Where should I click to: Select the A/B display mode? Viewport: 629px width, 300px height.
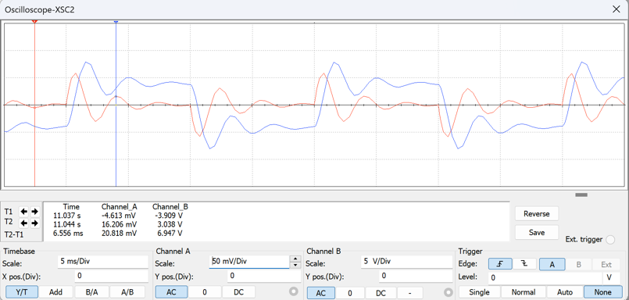pyautogui.click(x=127, y=292)
